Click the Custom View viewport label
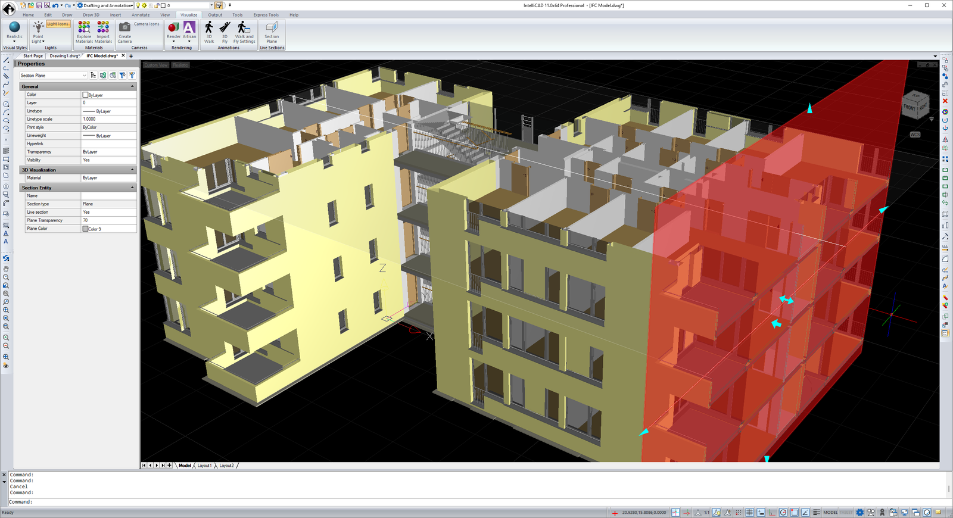 [156, 65]
